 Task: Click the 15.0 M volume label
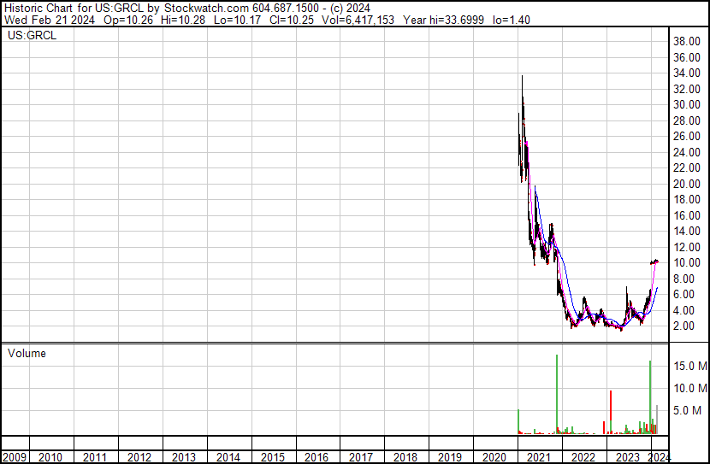(x=689, y=366)
